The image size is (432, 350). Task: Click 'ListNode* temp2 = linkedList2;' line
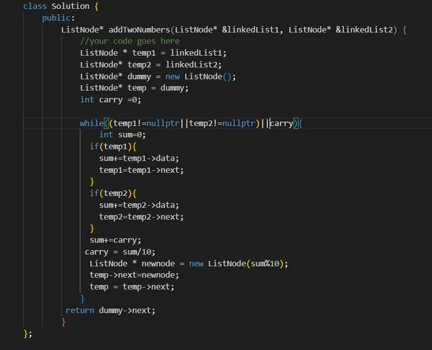(x=151, y=65)
